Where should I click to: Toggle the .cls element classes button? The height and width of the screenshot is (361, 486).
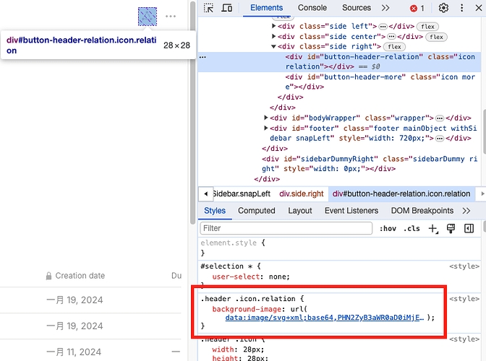click(412, 228)
